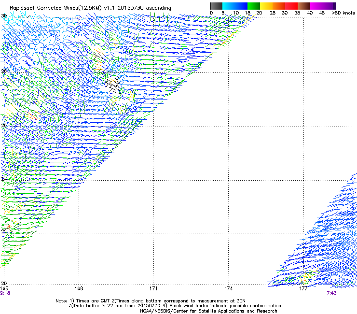The width and height of the screenshot is (357, 314).
Task: Click the longitude label 165
Action: coord(4,288)
